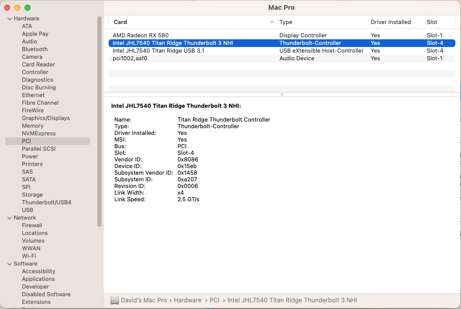461x309 pixels.
Task: Open Power in the sidebar
Action: (30, 156)
